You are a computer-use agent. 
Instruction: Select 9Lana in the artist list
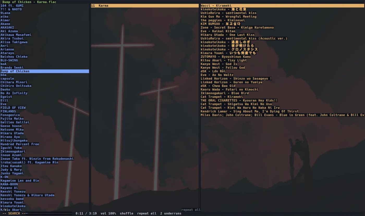[5, 13]
